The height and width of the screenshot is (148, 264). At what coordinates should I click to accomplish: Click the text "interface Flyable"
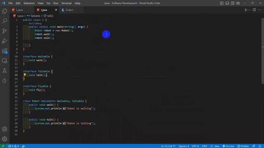pyautogui.click(x=35, y=86)
